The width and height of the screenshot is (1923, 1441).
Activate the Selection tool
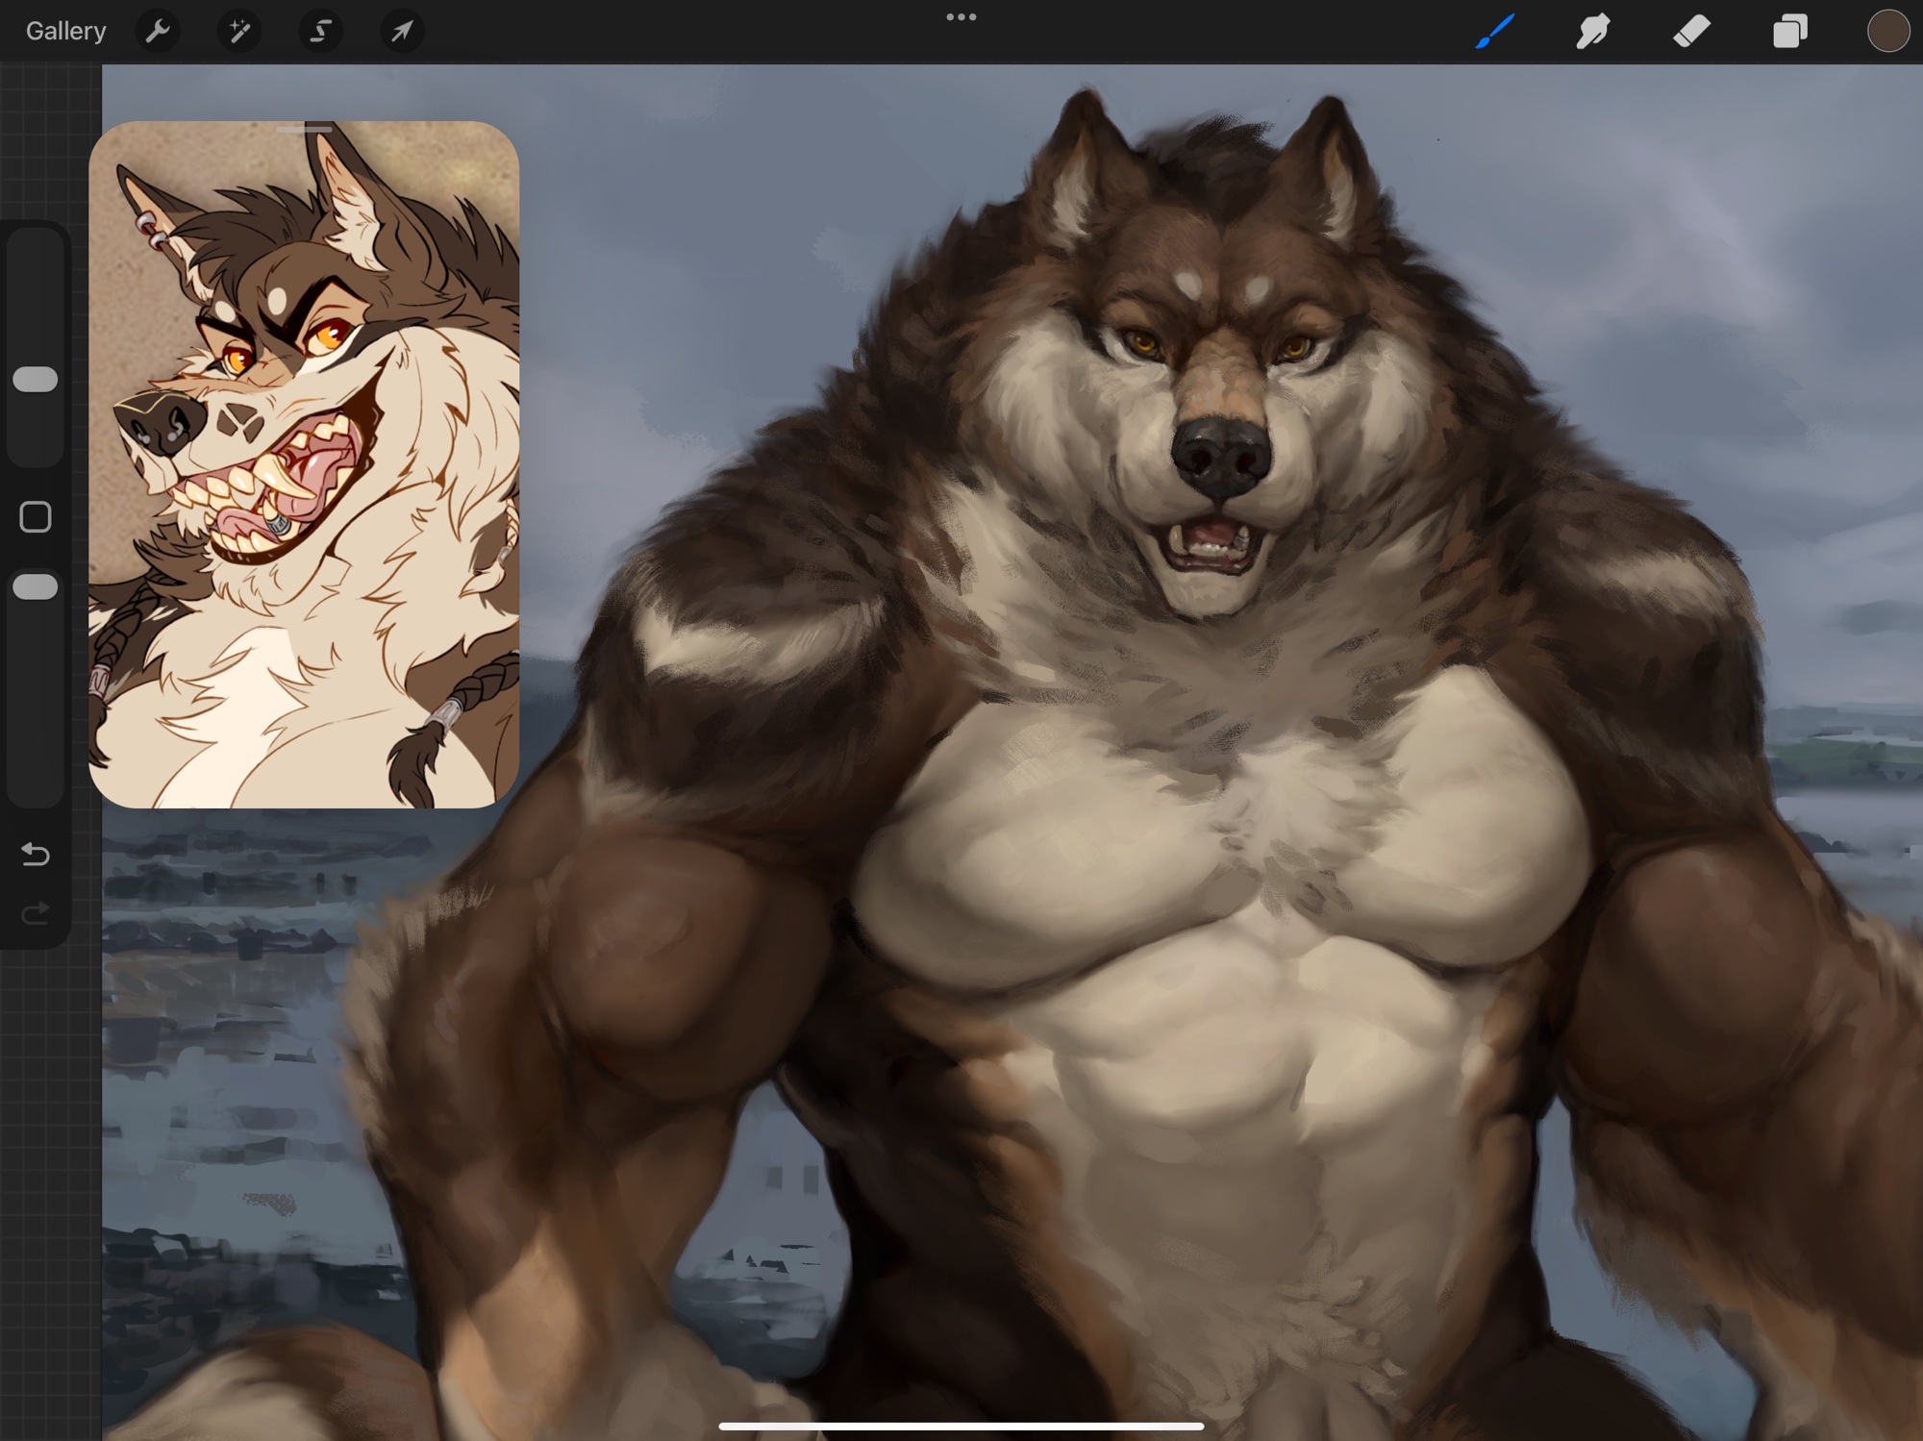[x=320, y=31]
